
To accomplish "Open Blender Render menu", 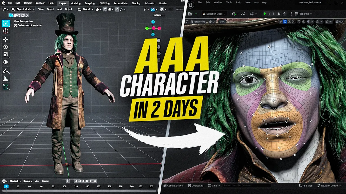I will tap(28, 3).
